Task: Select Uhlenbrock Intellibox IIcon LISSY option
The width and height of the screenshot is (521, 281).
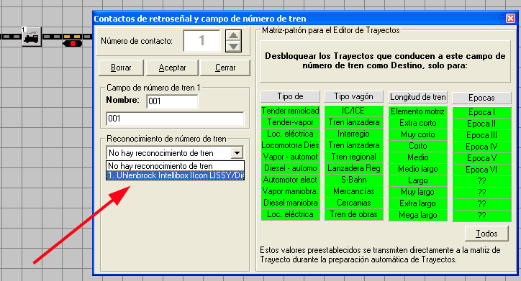Action: 175,175
